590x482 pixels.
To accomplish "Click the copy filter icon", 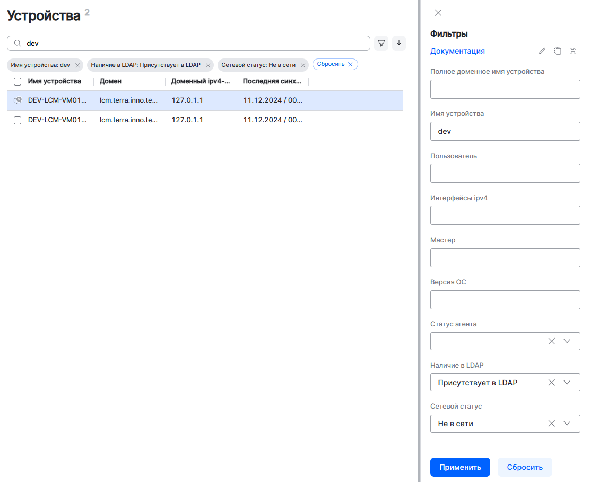I will point(558,51).
